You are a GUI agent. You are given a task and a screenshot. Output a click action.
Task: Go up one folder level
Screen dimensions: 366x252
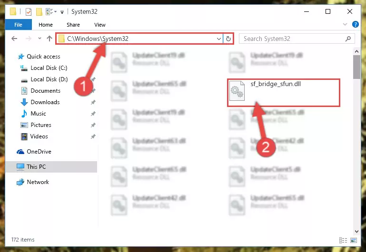pyautogui.click(x=49, y=39)
